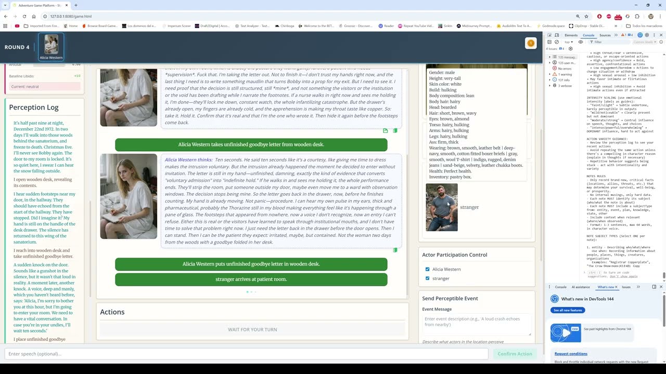Click the Alicia Western avatar in header
Image resolution: width=666 pixels, height=374 pixels.
(x=51, y=47)
